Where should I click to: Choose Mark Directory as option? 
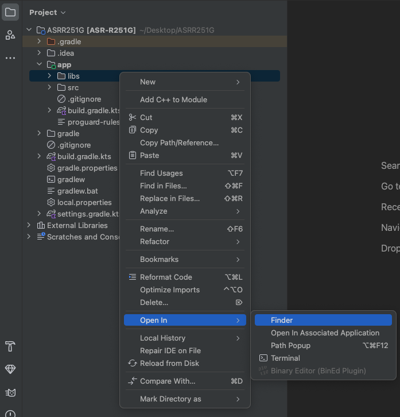click(170, 399)
